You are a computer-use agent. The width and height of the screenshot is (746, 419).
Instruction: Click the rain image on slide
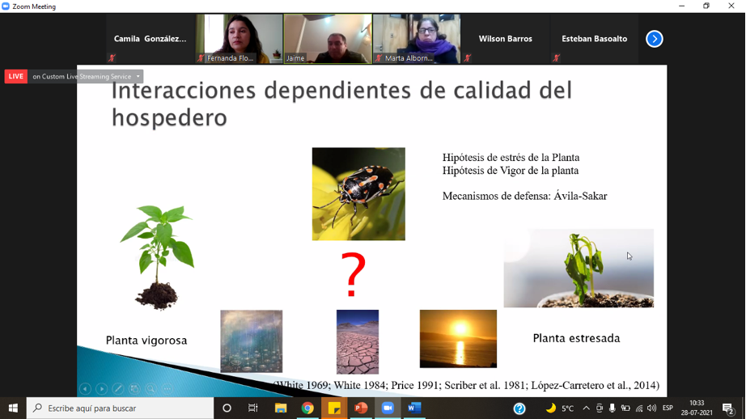point(251,341)
